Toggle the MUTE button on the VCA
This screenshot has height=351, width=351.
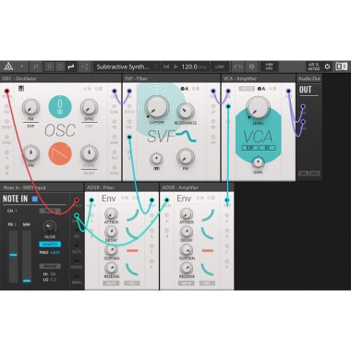[247, 89]
